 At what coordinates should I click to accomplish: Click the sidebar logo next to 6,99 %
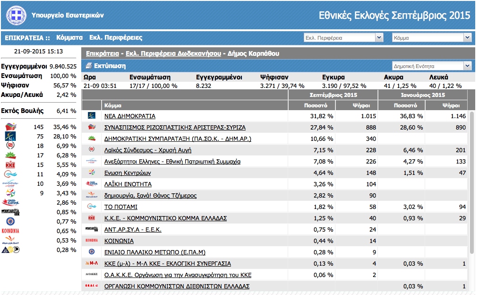pos(10,146)
